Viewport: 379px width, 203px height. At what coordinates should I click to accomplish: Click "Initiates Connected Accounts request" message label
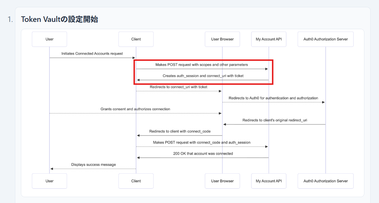pyautogui.click(x=92, y=54)
